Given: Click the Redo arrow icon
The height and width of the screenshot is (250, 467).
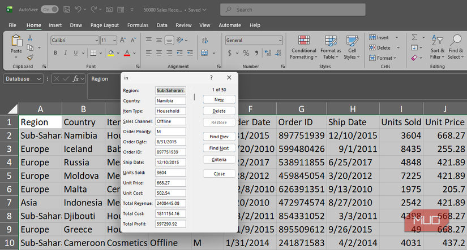Looking at the screenshot, I should (x=93, y=10).
